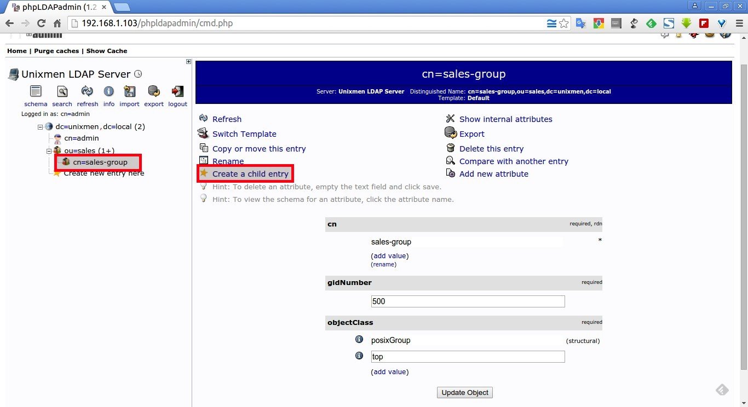Click the trash can icon for Delete this entry

(451, 148)
